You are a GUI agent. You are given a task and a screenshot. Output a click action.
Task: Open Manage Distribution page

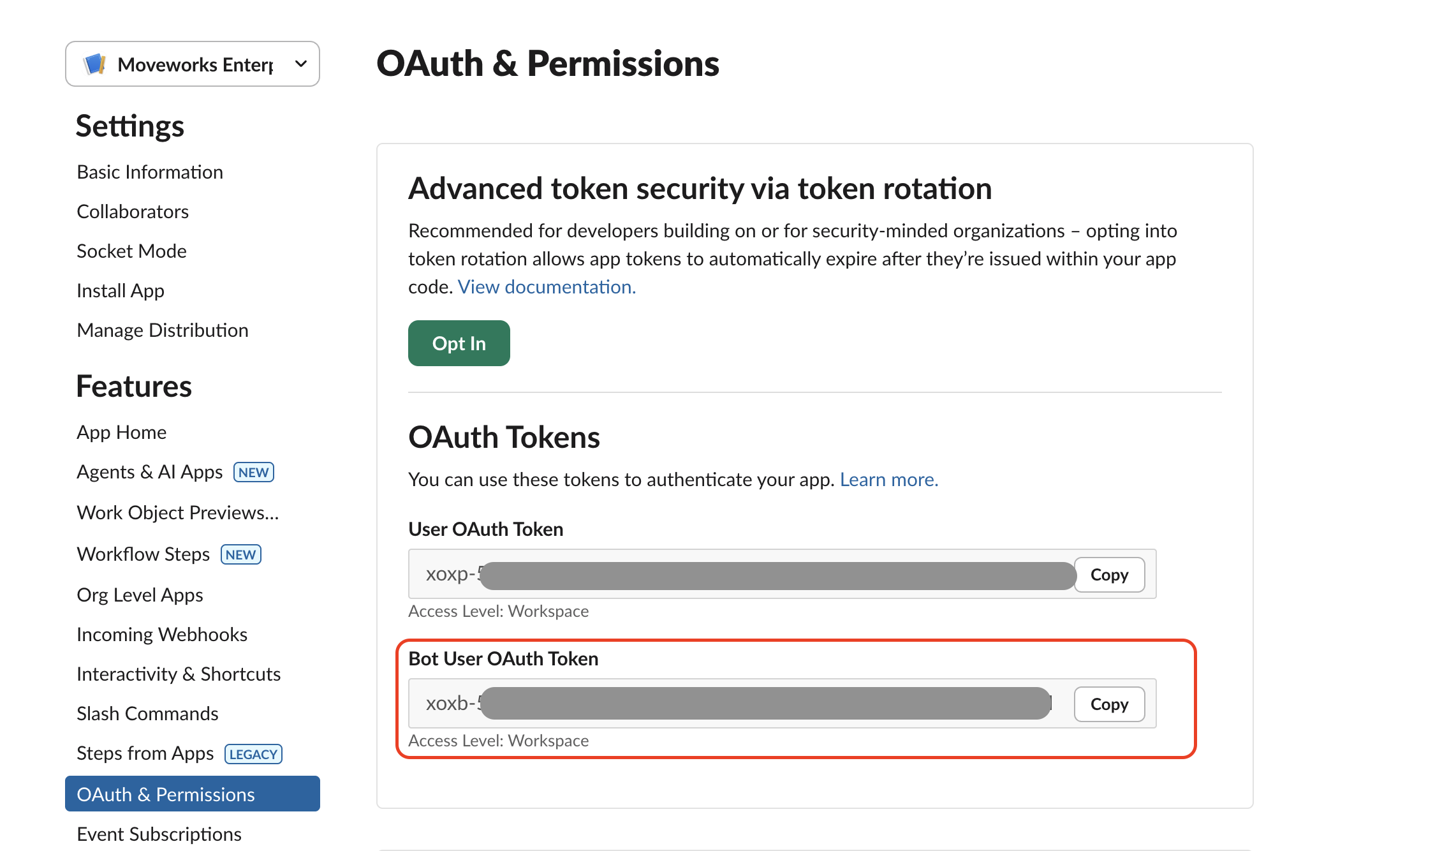point(163,330)
